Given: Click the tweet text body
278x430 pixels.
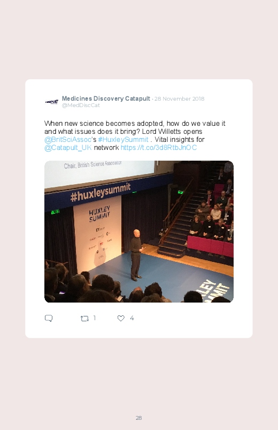Looking at the screenshot, I should (x=135, y=135).
